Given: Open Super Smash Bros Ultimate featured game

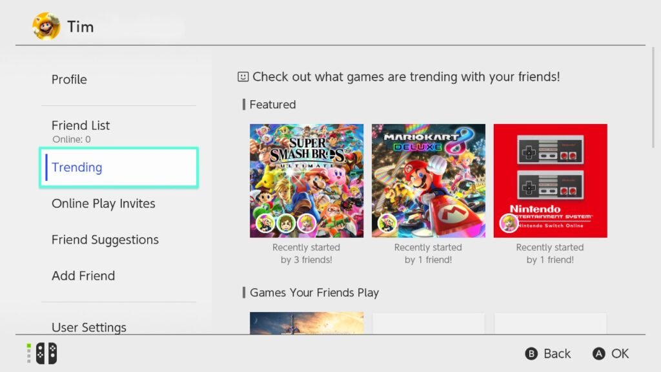Looking at the screenshot, I should (x=307, y=181).
